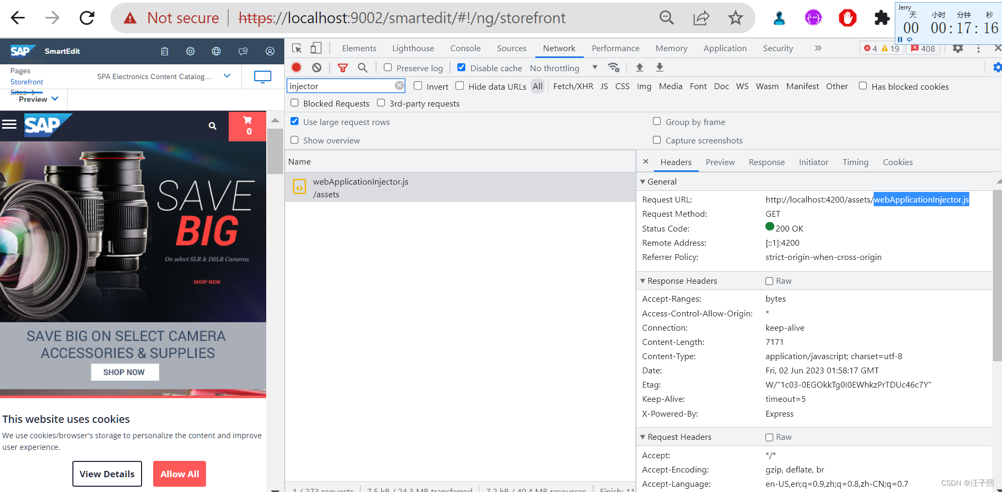Uncheck Use large request rows
The width and height of the screenshot is (1002, 492).
tap(295, 121)
